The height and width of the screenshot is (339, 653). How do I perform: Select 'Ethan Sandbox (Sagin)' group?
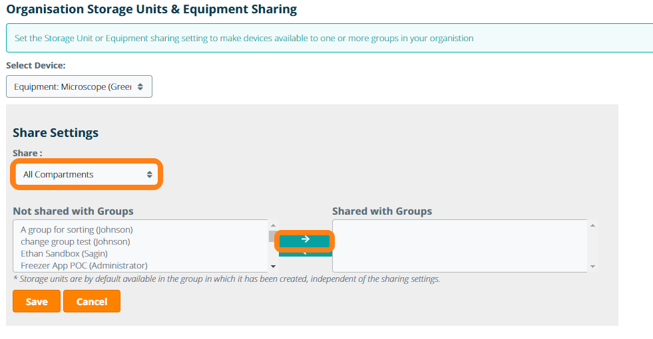click(64, 253)
